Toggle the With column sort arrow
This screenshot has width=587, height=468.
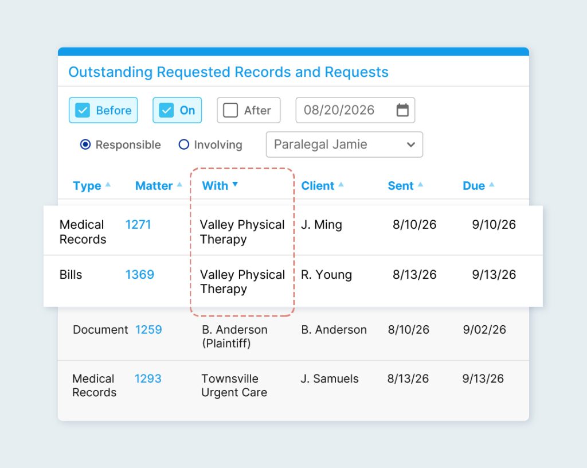click(x=235, y=184)
